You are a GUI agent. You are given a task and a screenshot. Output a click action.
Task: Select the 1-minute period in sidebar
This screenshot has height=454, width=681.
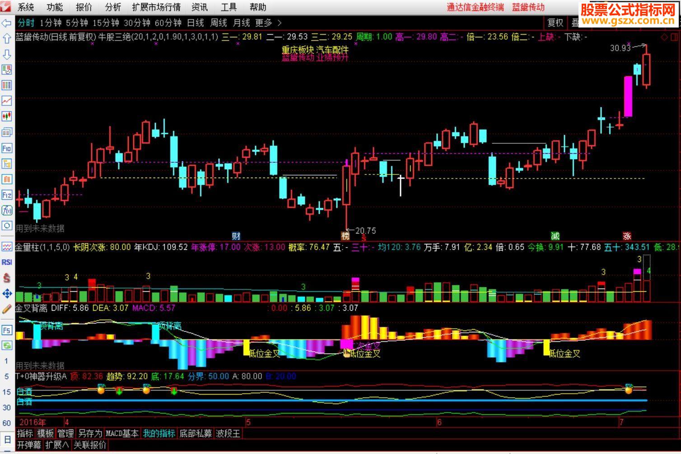pyautogui.click(x=6, y=361)
